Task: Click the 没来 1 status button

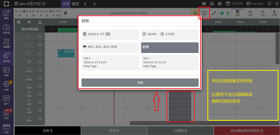Action: pyautogui.click(x=48, y=131)
